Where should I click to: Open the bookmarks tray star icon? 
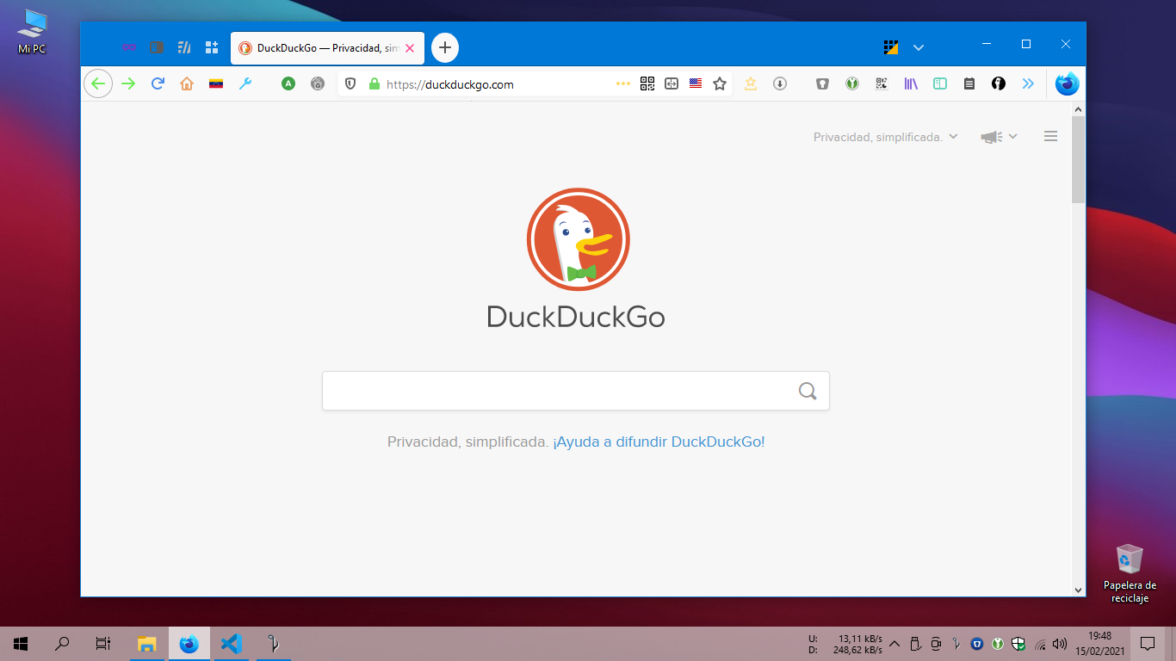[751, 83]
